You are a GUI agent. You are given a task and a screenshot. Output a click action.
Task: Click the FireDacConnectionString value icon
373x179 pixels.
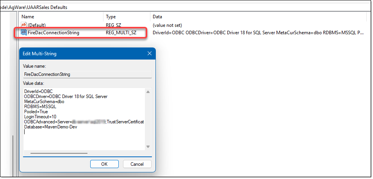(24, 33)
